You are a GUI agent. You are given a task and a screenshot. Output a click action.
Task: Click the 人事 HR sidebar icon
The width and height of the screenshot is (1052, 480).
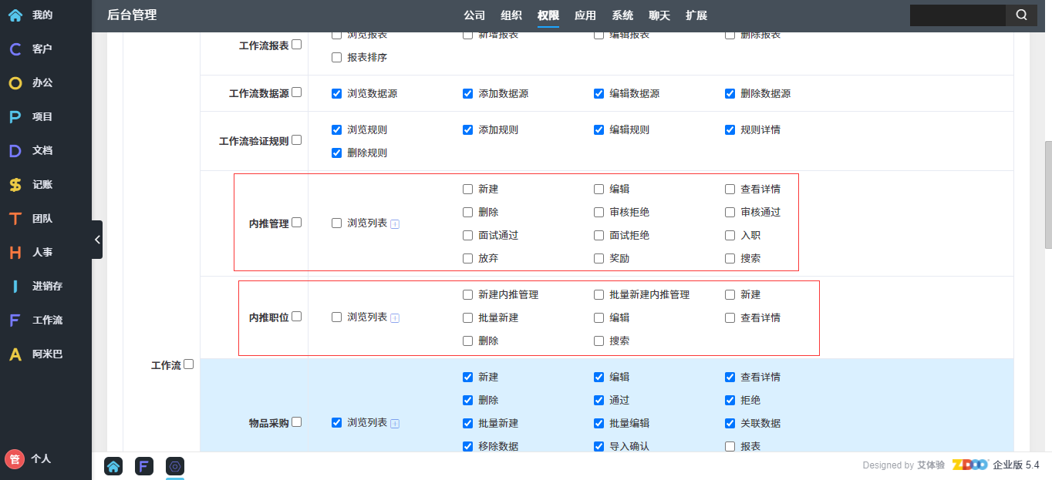coord(15,253)
